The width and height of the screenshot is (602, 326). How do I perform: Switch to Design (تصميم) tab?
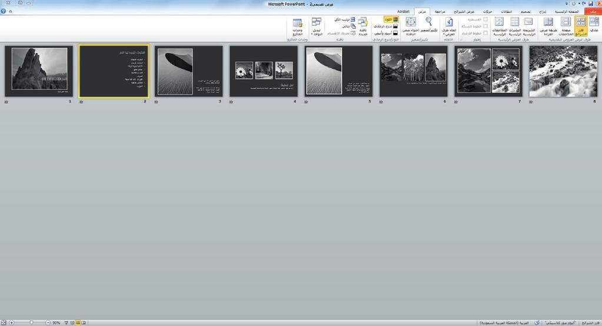click(x=525, y=12)
